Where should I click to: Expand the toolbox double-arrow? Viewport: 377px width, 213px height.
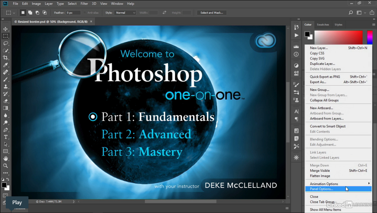coord(3,19)
